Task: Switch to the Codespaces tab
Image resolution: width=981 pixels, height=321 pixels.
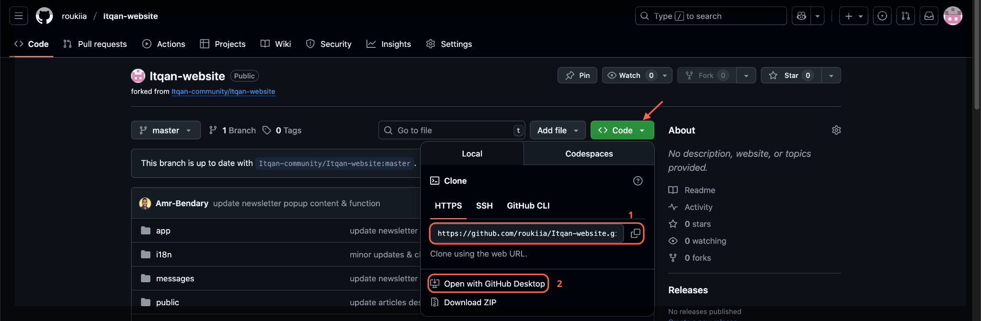Action: tap(589, 154)
